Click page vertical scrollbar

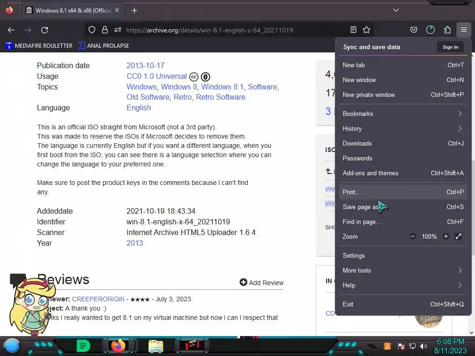click(x=472, y=194)
